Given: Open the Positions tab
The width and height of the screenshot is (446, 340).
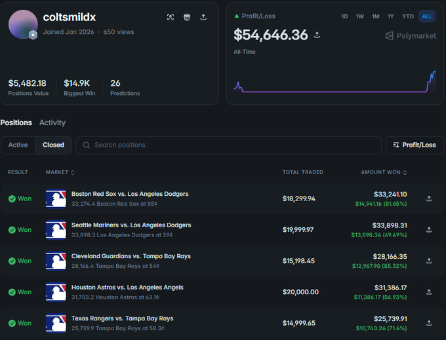Looking at the screenshot, I should (16, 123).
